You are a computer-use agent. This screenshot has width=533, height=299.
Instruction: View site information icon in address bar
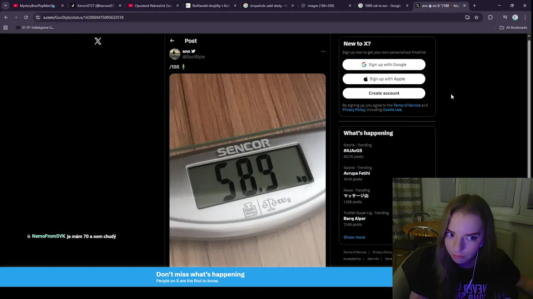click(x=37, y=17)
